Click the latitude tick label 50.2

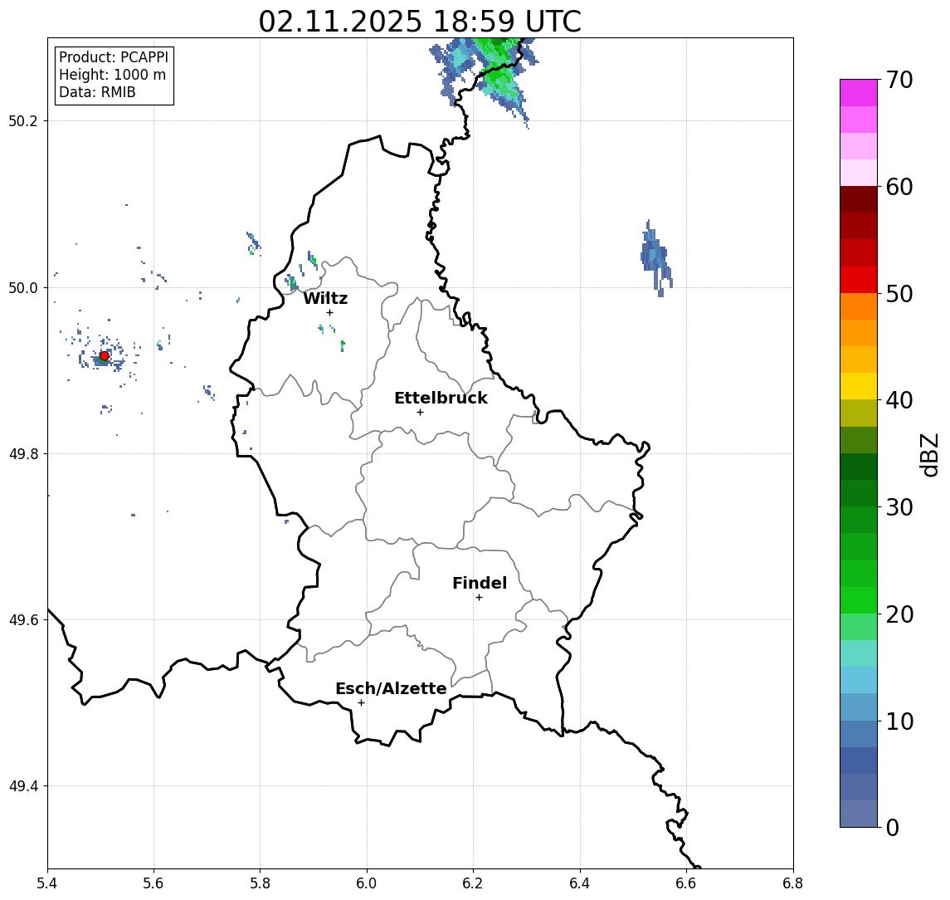(23, 120)
